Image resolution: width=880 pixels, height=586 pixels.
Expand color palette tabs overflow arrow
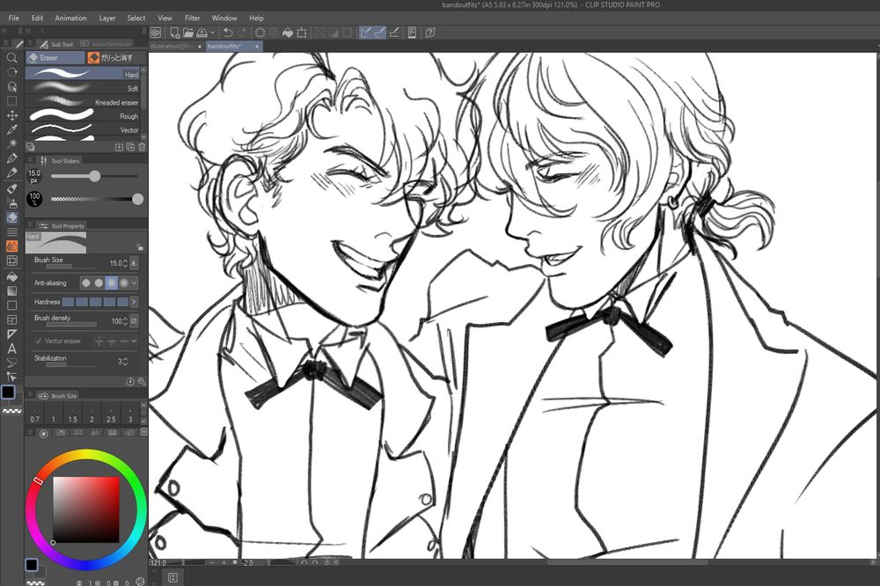click(143, 432)
